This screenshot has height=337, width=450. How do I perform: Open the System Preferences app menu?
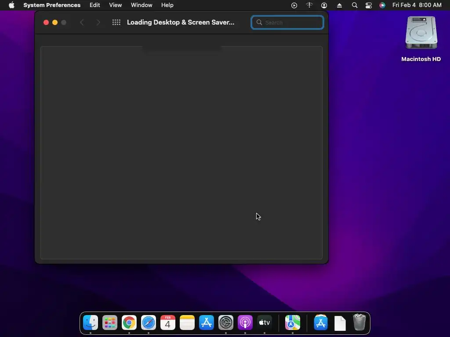52,5
